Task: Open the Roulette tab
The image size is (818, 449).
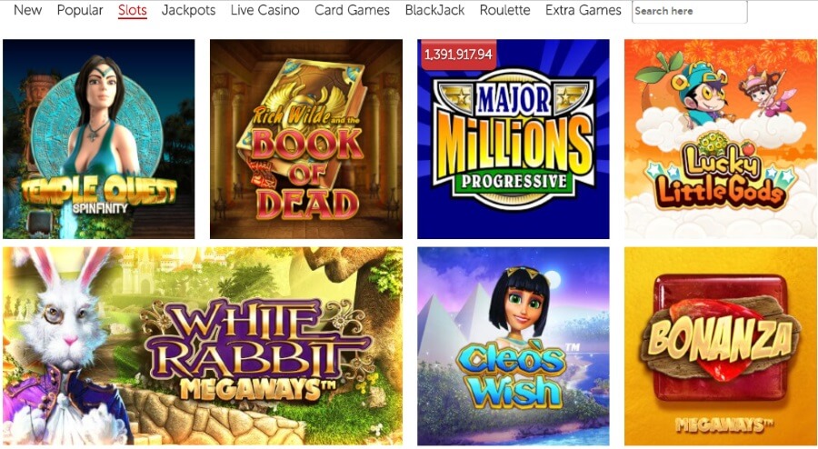Action: click(x=505, y=10)
